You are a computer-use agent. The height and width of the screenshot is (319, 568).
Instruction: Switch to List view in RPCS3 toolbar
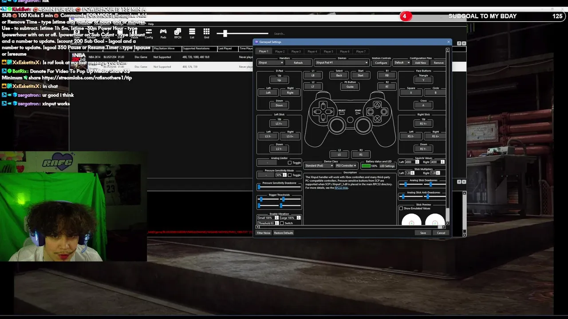[192, 33]
